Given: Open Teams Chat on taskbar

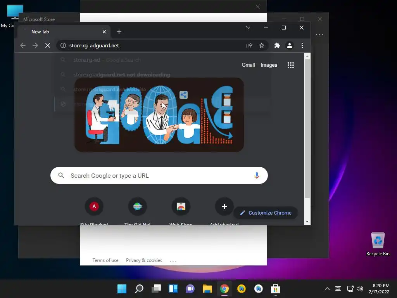Looking at the screenshot, I should [190, 289].
